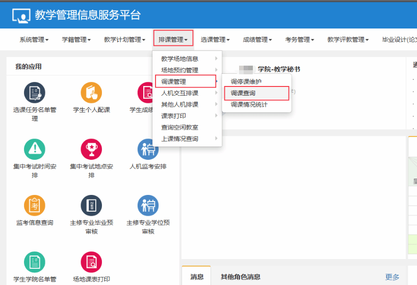Choose 调停课维护 menu entry
Screen dimensions: 417x285
tap(246, 82)
